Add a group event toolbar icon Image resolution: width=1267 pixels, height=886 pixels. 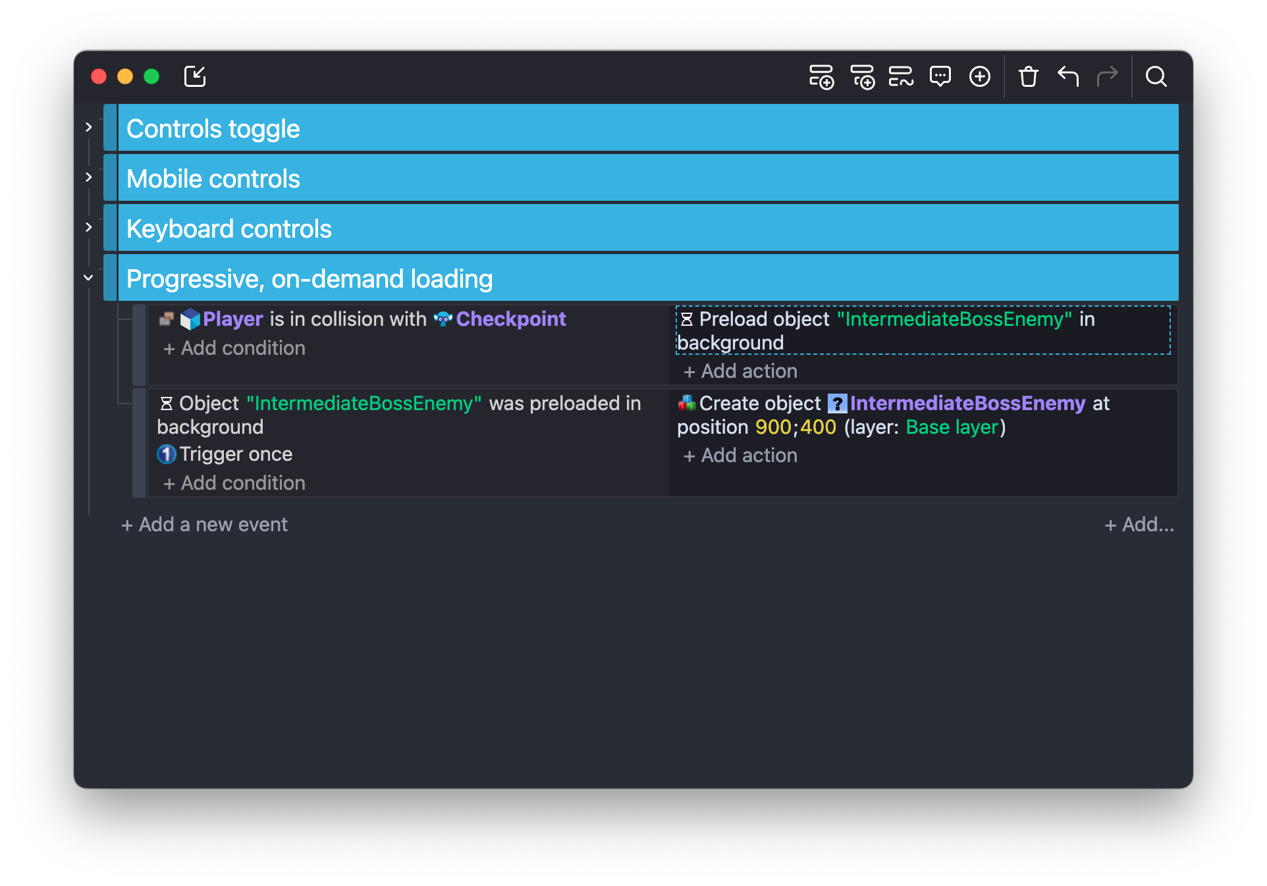[901, 76]
